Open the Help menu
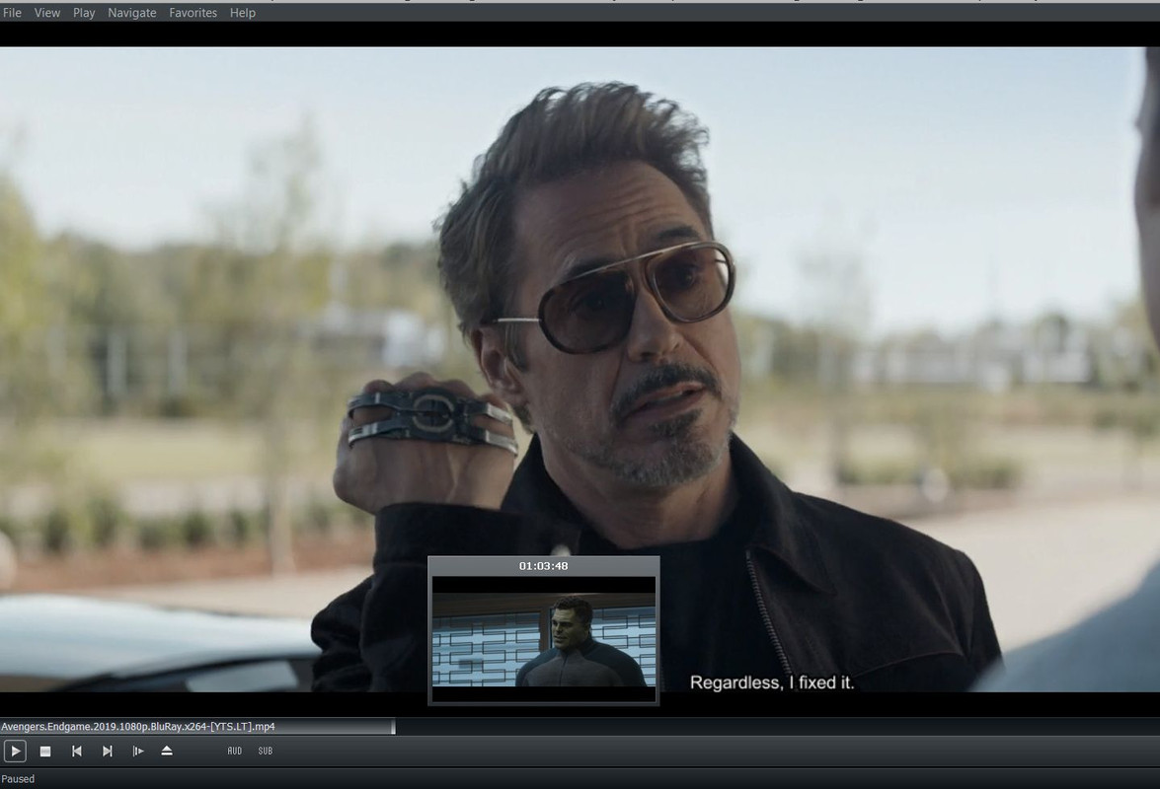The image size is (1160, 789). 242,13
